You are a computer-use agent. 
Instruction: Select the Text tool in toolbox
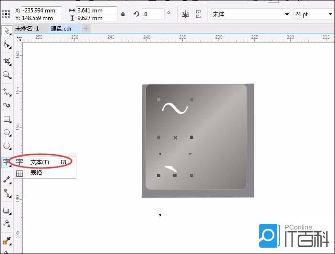[7, 162]
